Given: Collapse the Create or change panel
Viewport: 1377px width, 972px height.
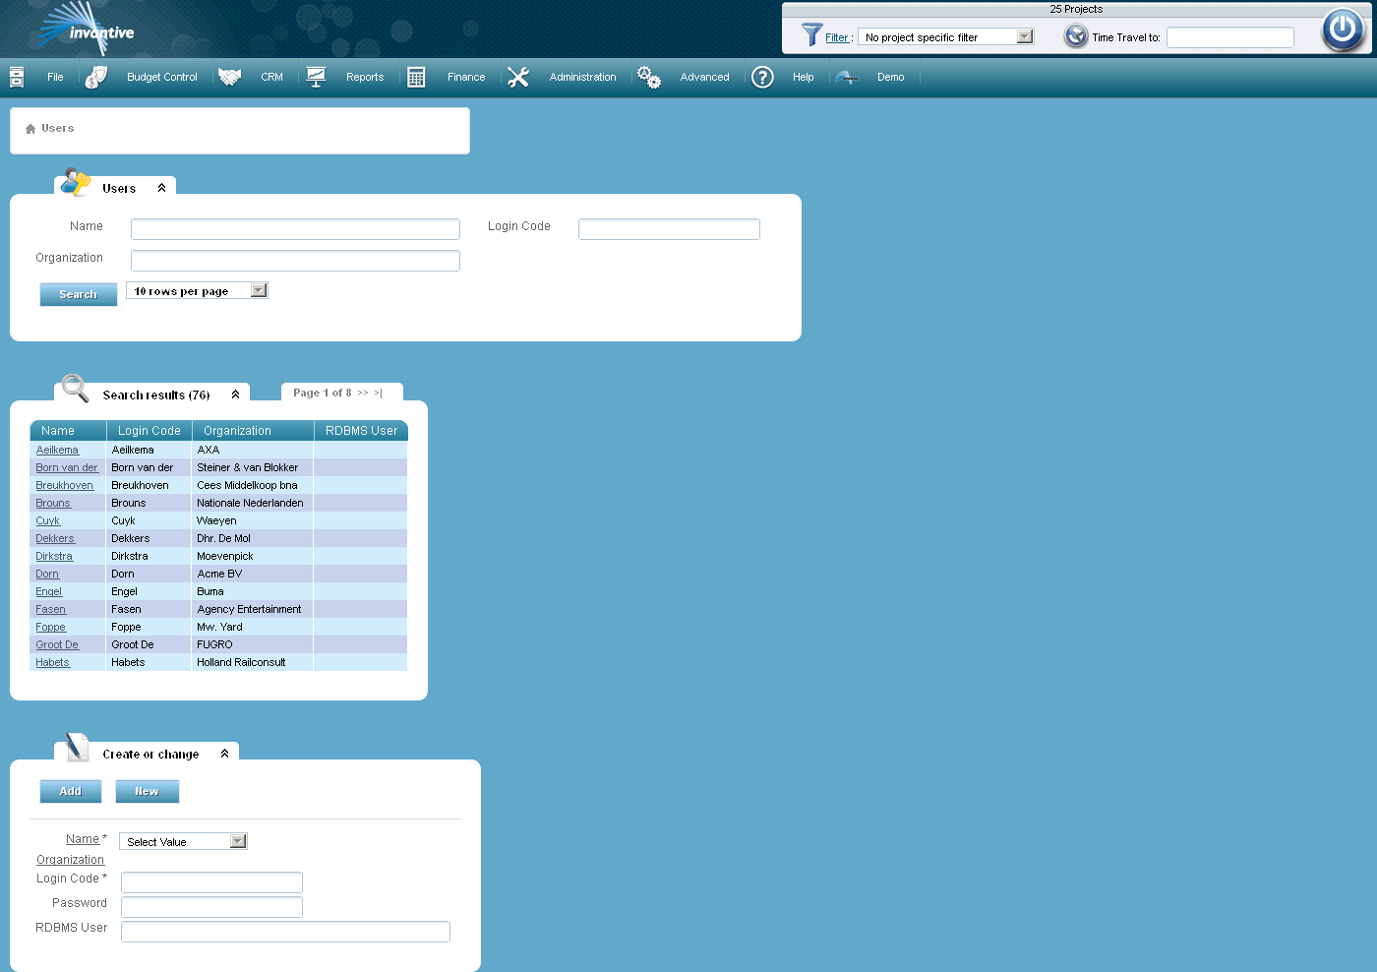Looking at the screenshot, I should [225, 754].
